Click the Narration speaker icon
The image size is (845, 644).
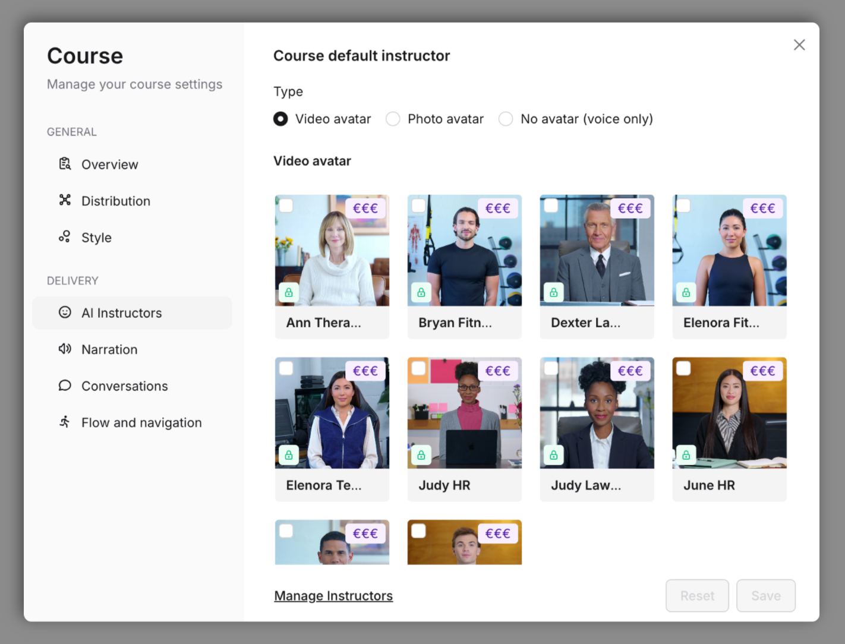tap(65, 349)
